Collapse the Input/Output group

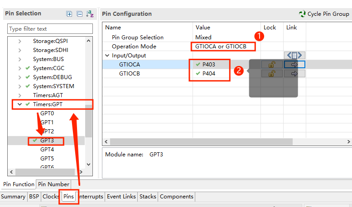[x=107, y=56]
